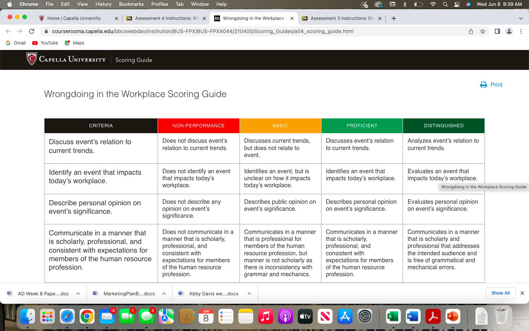
Task: Expand options for Abby Davis docx download
Action: point(249,293)
